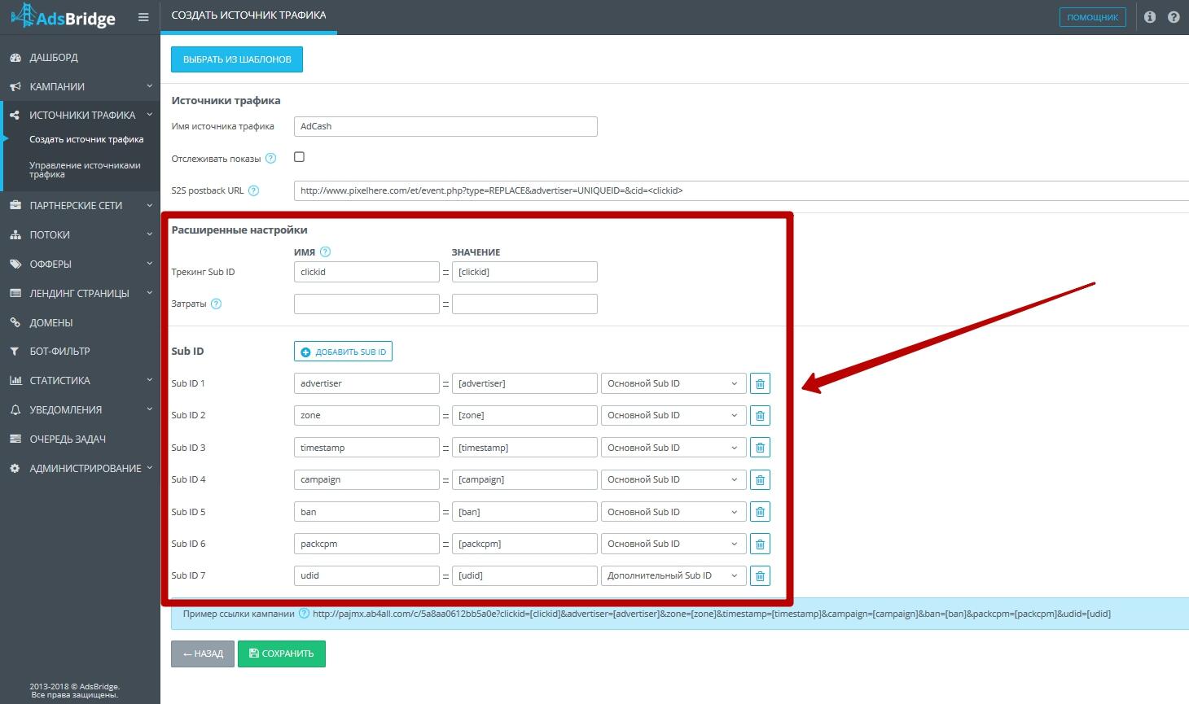Focus the Sub ID 2 zone name field
The height and width of the screenshot is (704, 1189).
coord(366,416)
